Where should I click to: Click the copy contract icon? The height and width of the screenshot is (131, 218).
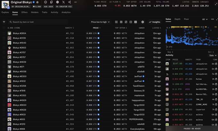(51, 2)
